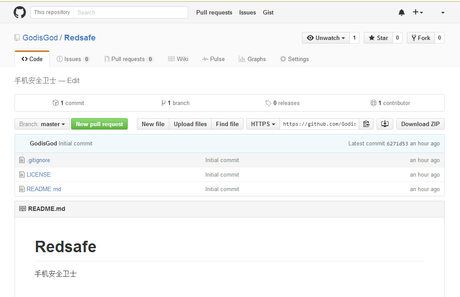Click GodisGod author in commit bar

click(x=43, y=143)
